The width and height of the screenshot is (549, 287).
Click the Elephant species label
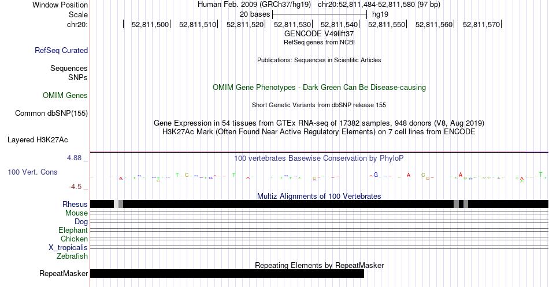coord(73,230)
